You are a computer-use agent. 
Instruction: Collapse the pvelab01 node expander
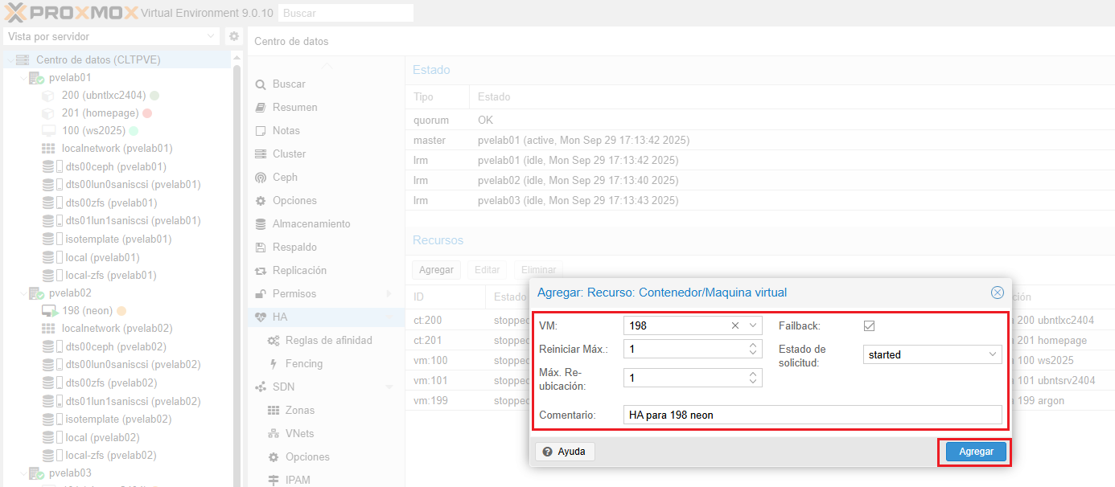(x=23, y=78)
